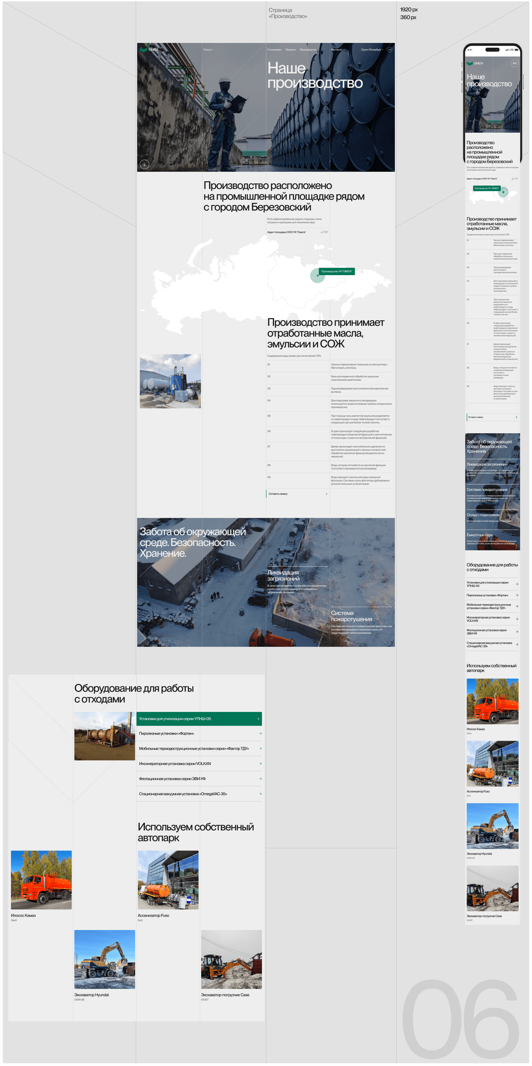Open the desktop header hamburger menu icon

pos(389,50)
